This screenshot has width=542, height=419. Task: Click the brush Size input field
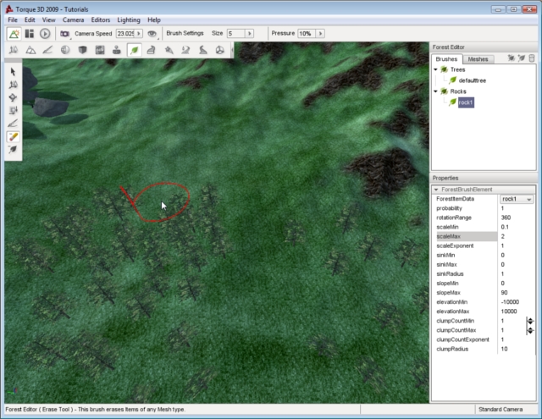coord(236,33)
